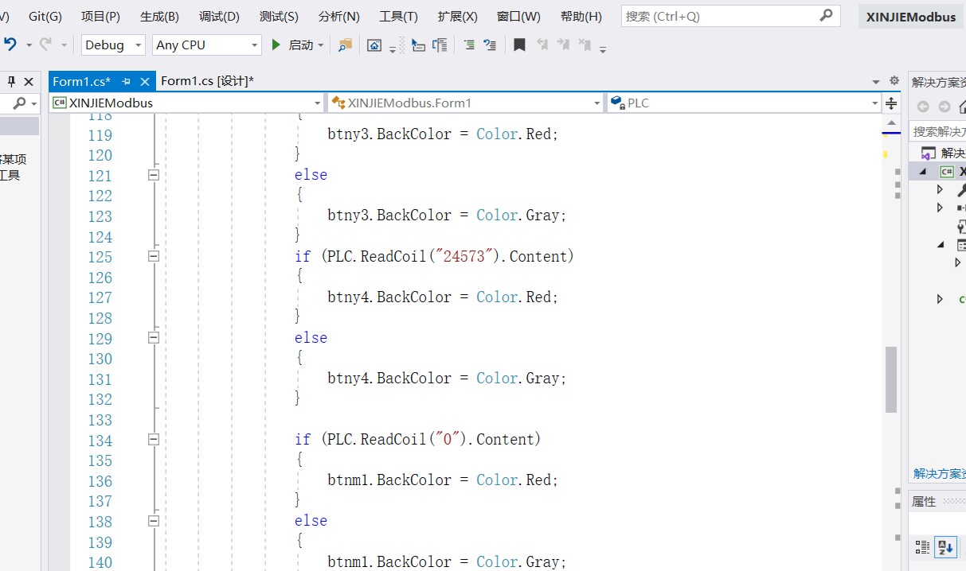The image size is (966, 571).
Task: Click the toolbar icon right of find-in-files
Action: pyautogui.click(x=374, y=45)
